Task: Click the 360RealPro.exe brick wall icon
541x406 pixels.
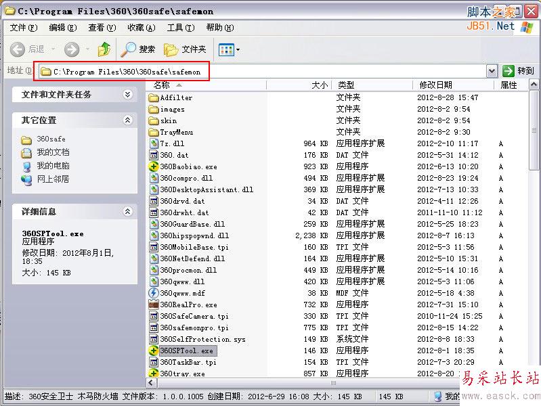Action: pos(154,304)
